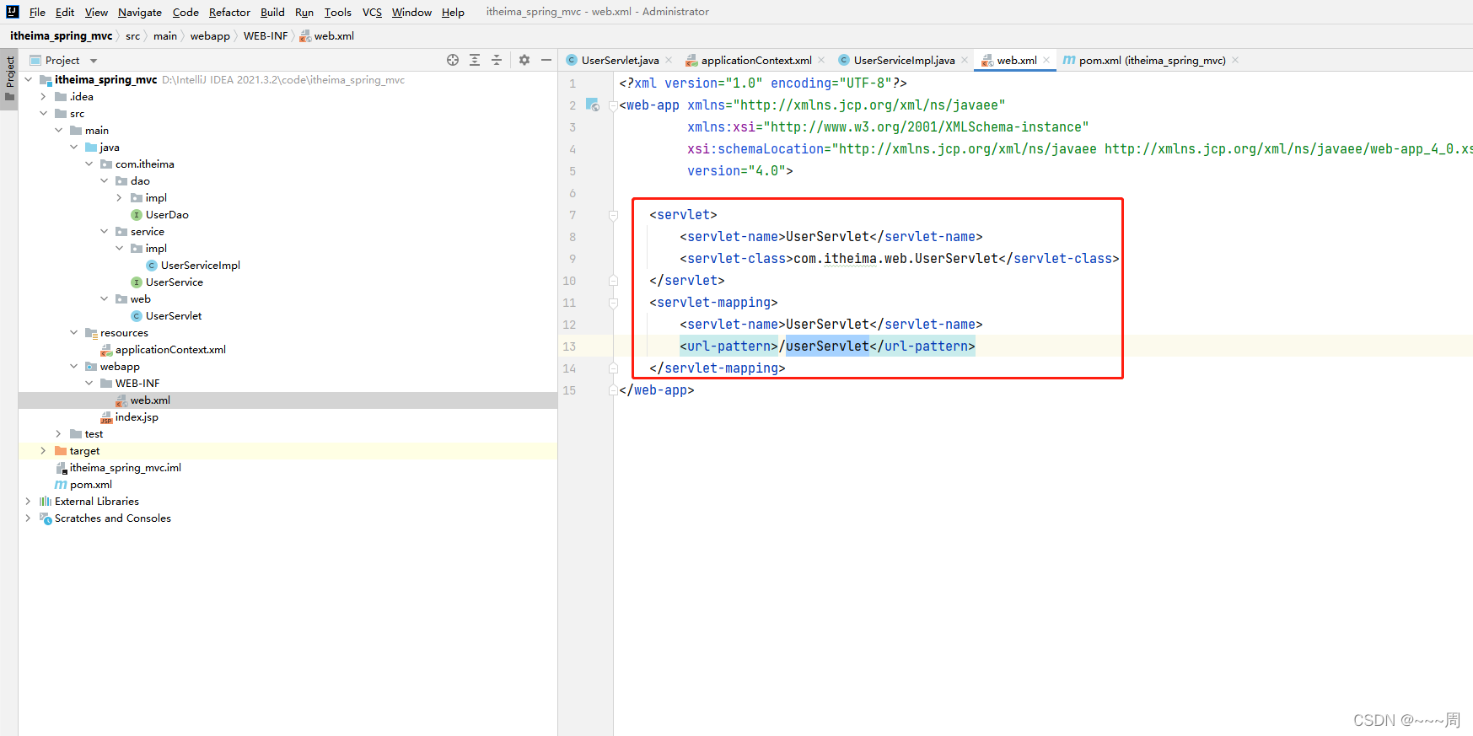Screen dimensions: 1473x736
Task: Collapse the itheima_spring_mvc root node
Action: pyautogui.click(x=29, y=80)
